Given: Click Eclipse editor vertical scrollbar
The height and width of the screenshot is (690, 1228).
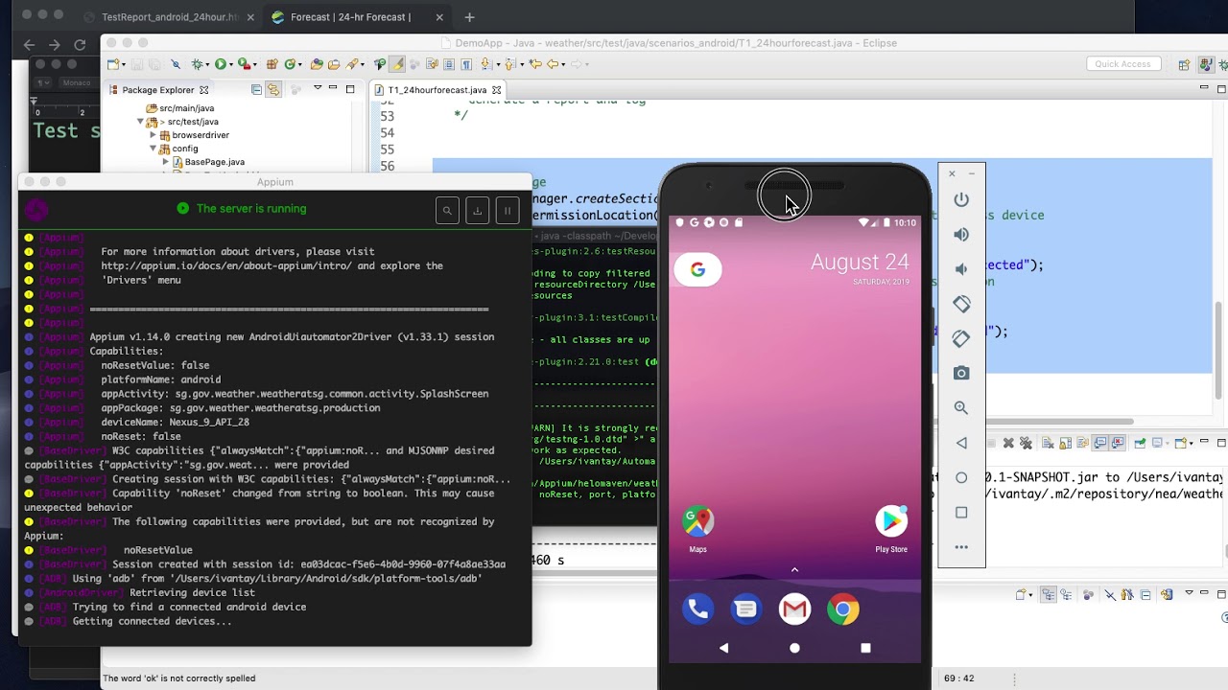Looking at the screenshot, I should [1220, 350].
